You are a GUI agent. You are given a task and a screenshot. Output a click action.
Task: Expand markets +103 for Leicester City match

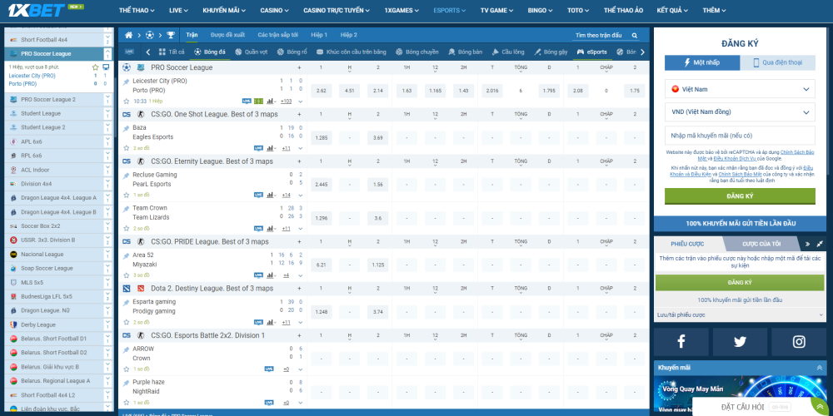pos(286,101)
